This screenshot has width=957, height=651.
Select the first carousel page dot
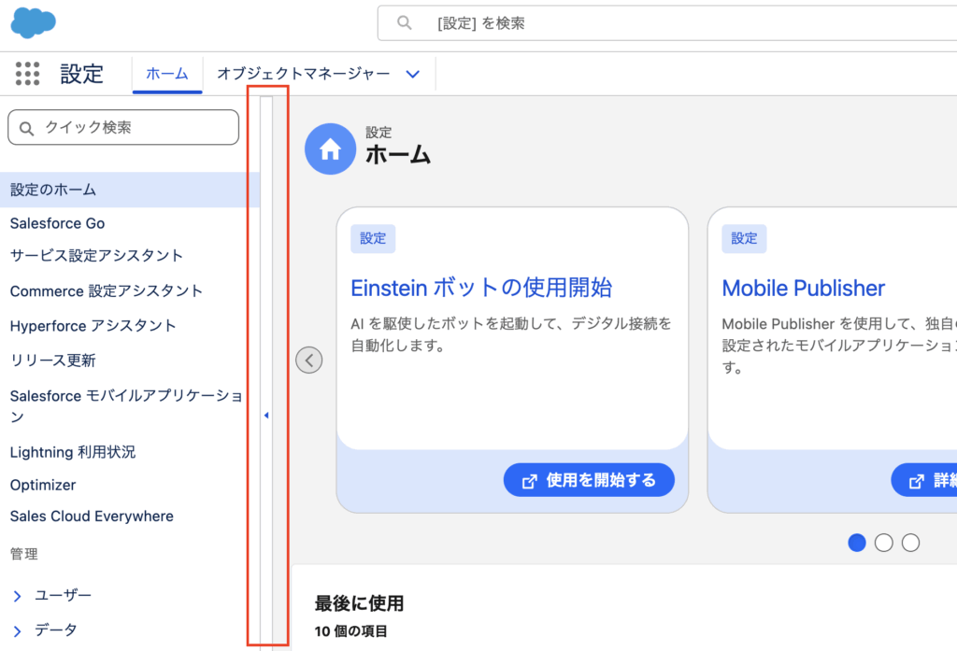tap(857, 543)
